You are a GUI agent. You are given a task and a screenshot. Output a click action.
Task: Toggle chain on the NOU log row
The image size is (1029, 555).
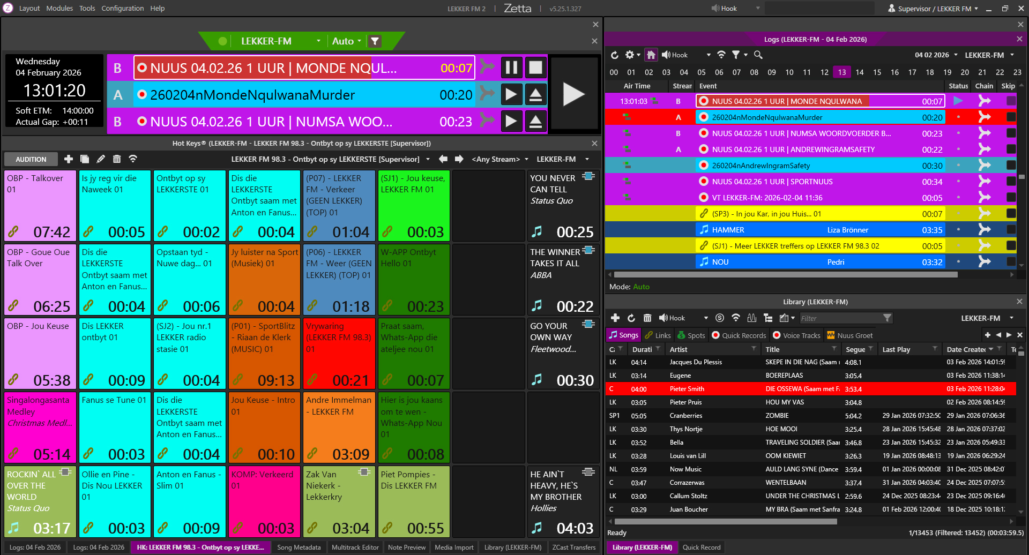click(x=985, y=262)
